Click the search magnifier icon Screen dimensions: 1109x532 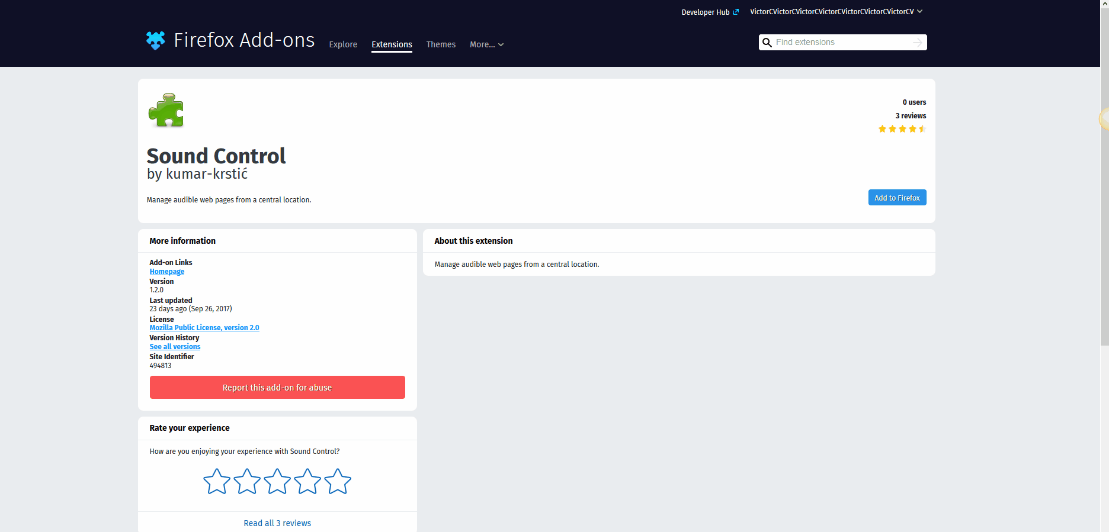[x=767, y=43]
